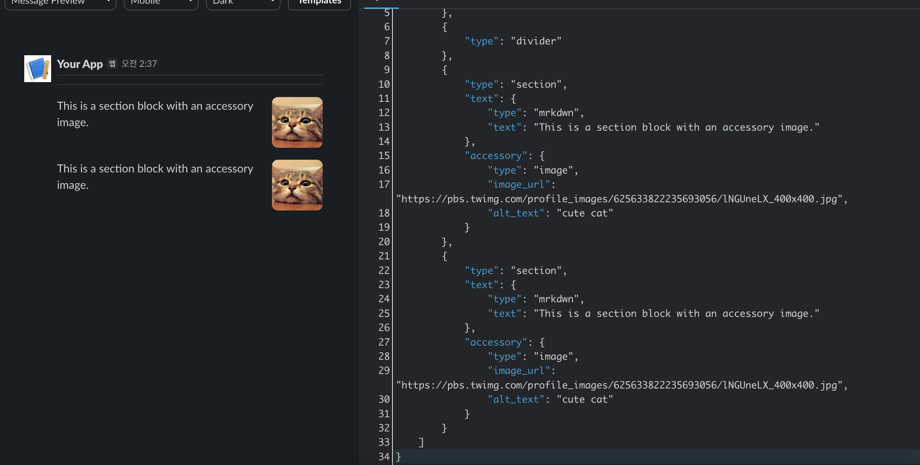Click the closing brace on line 34
Screen dimensions: 920x465
(x=398, y=456)
